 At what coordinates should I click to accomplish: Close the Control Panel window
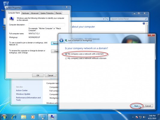coord(145,13)
